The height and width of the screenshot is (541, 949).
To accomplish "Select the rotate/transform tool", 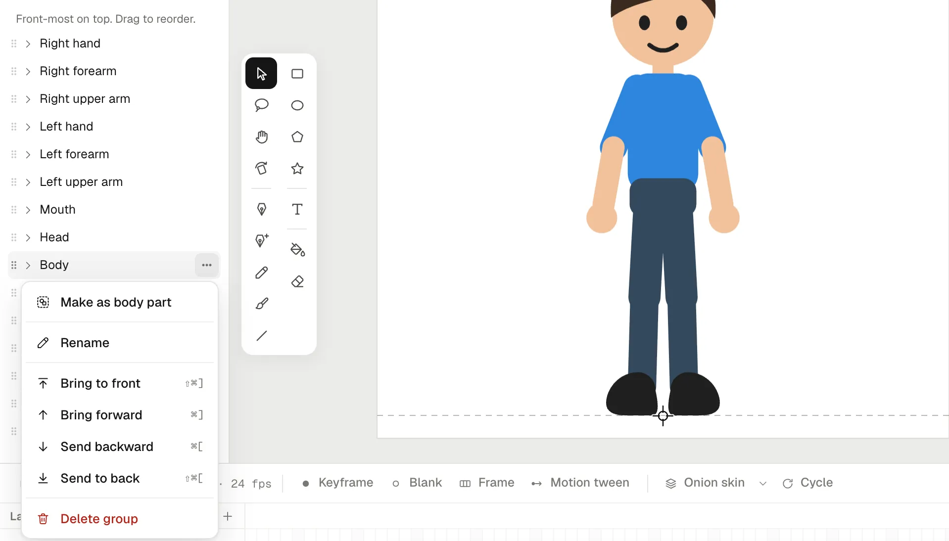I will coord(261,168).
